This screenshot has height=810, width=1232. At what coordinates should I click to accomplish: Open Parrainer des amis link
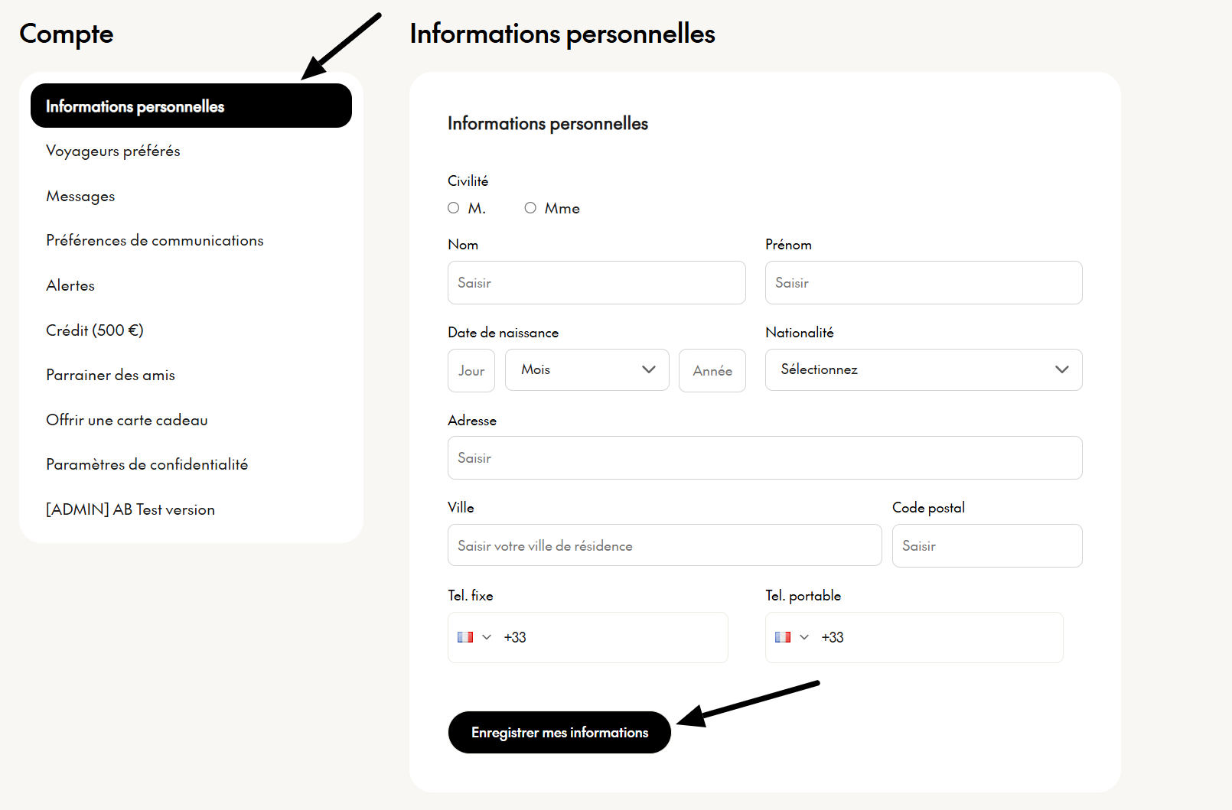(110, 376)
